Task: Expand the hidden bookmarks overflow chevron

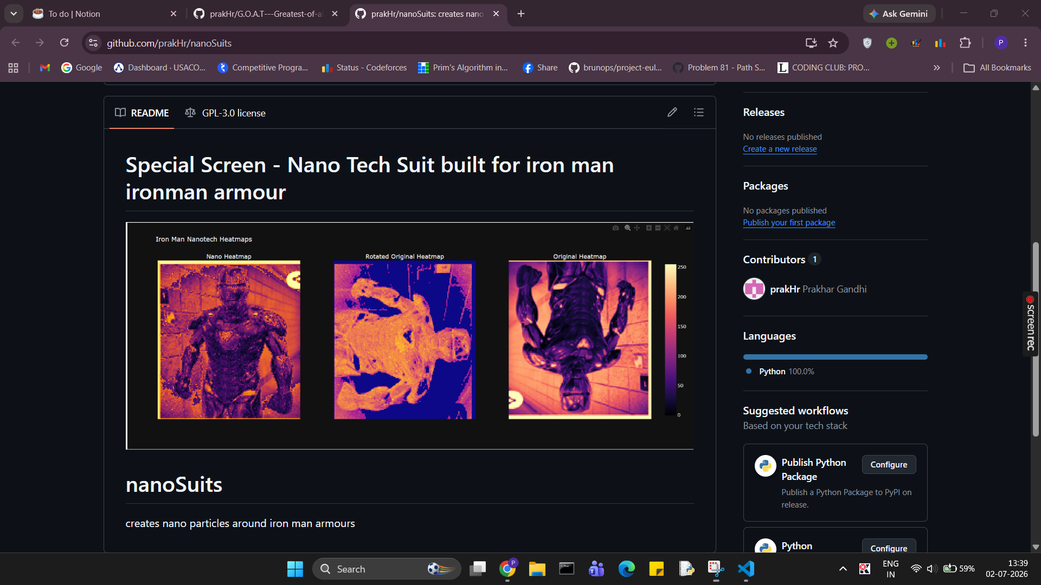Action: click(x=936, y=68)
